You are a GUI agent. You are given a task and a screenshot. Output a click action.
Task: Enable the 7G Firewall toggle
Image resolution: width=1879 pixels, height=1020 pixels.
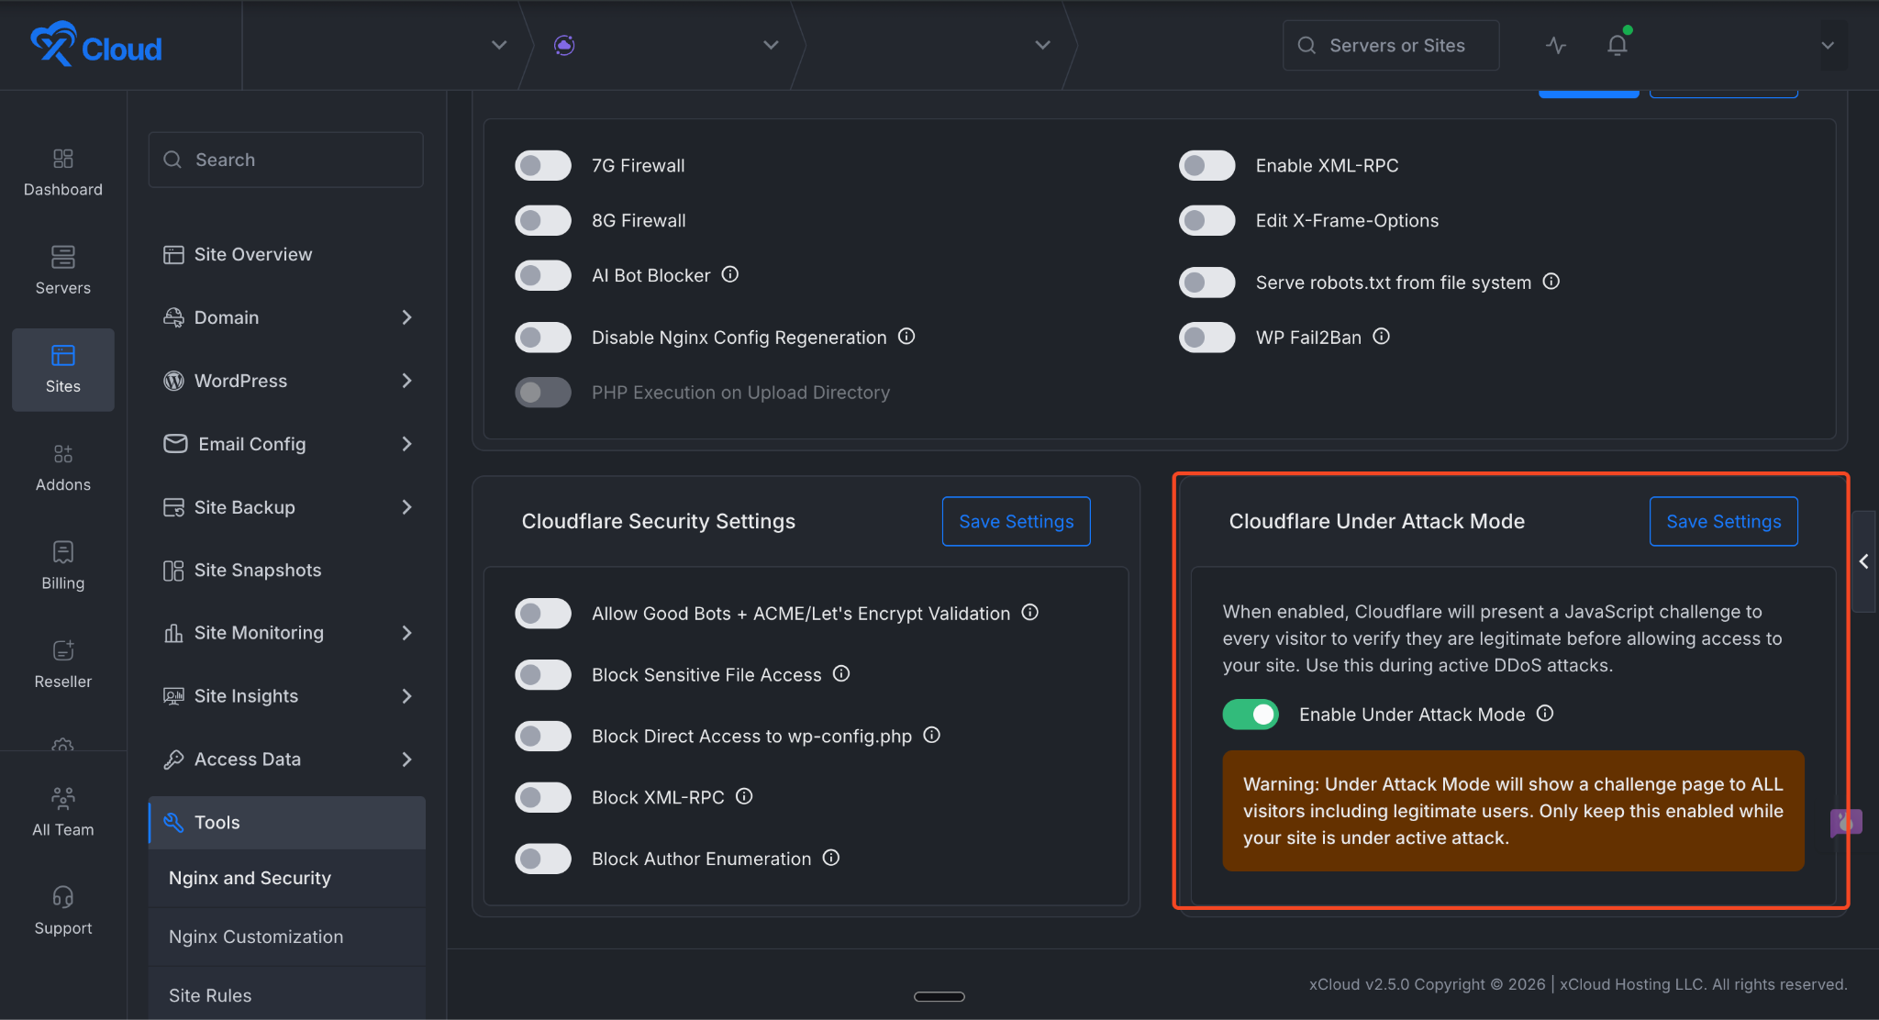(x=542, y=165)
